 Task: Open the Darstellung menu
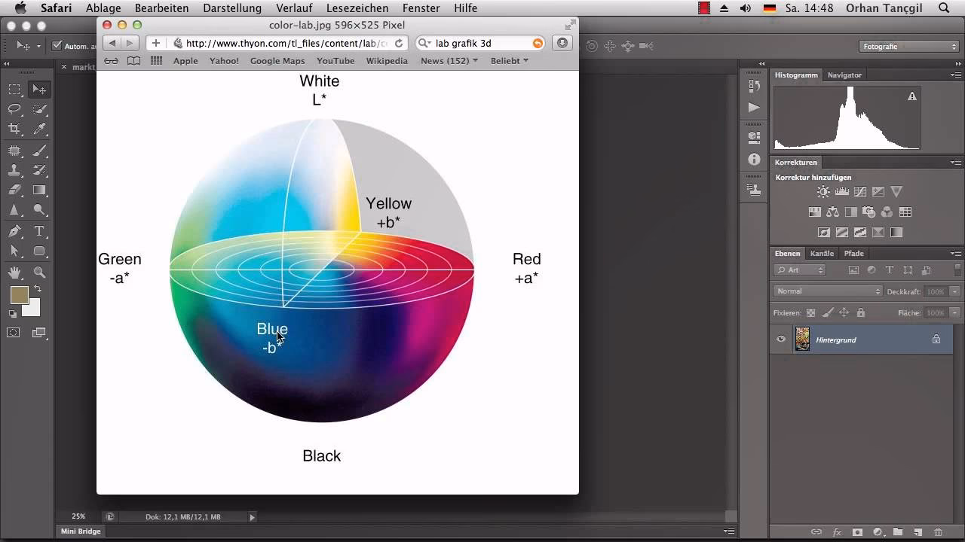tap(232, 8)
